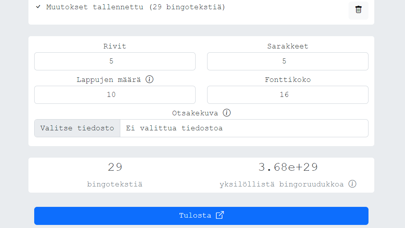Click the checkmark next to Muutokset tallennettu
405x228 pixels.
[x=38, y=7]
